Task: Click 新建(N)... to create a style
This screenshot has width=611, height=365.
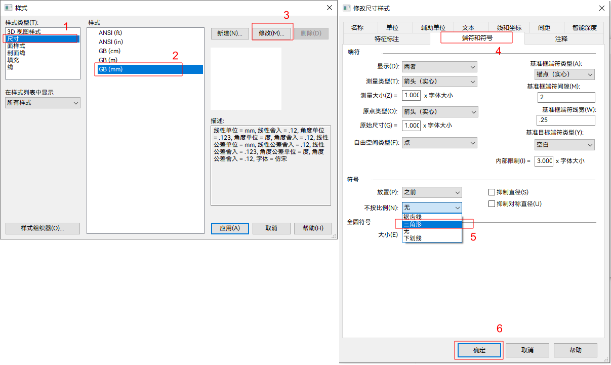Action: [229, 33]
